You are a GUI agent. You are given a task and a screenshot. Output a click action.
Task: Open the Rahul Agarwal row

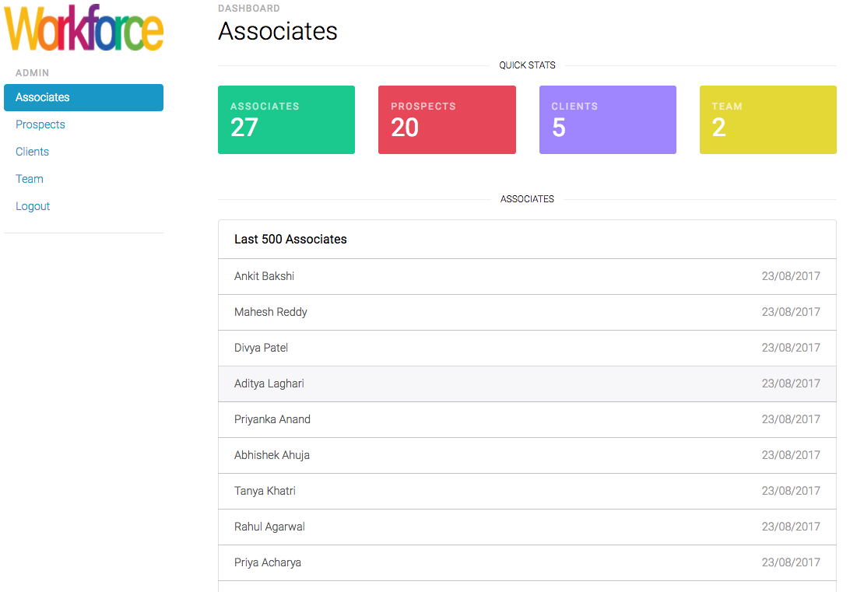(528, 527)
